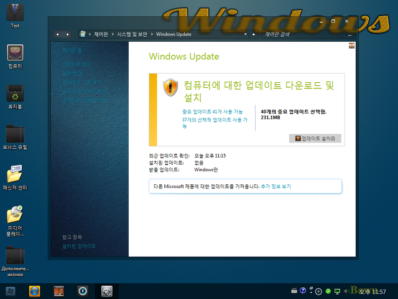
Task: Maximize the Windows Update window
Action: (333, 21)
